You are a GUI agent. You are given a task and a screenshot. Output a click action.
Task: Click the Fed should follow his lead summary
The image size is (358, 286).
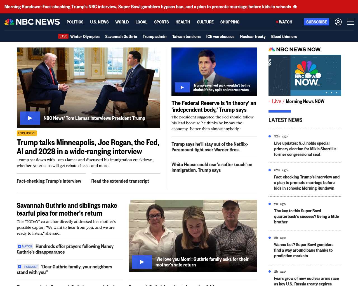click(x=213, y=123)
